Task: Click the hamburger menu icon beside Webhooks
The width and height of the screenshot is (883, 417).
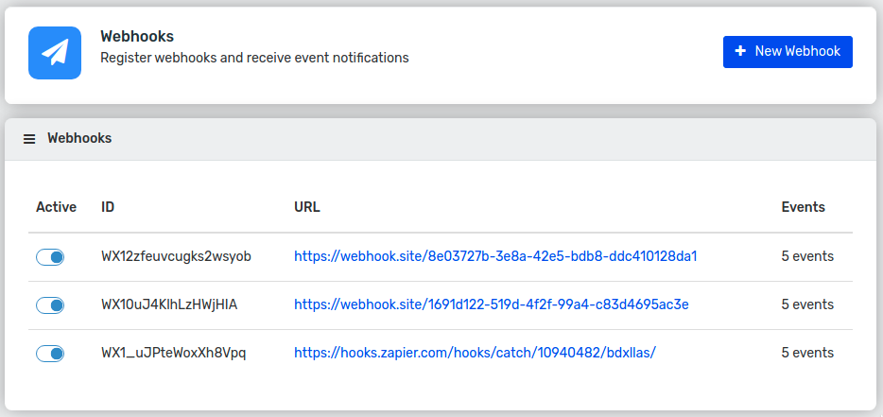Action: 29,139
